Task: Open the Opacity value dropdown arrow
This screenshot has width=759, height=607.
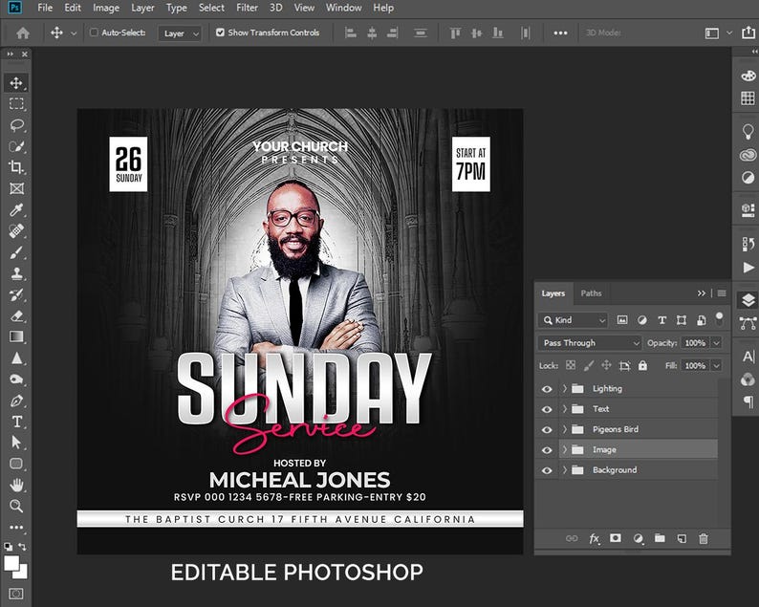Action: coord(716,343)
